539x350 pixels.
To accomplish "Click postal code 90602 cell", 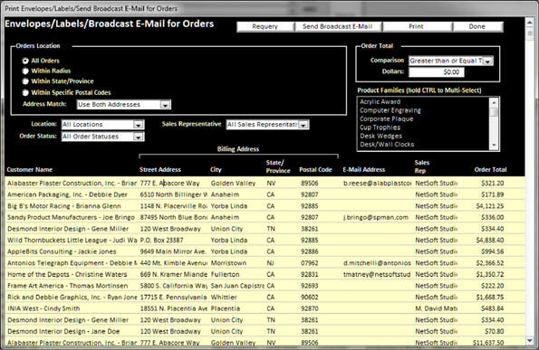I will pos(310,298).
